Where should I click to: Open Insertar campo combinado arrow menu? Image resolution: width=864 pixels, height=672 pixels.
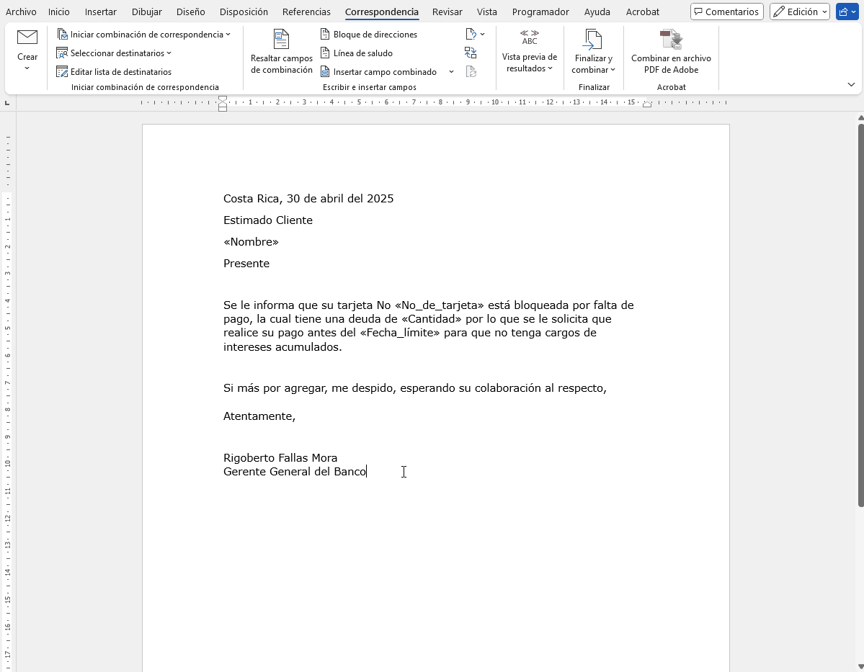pos(451,72)
